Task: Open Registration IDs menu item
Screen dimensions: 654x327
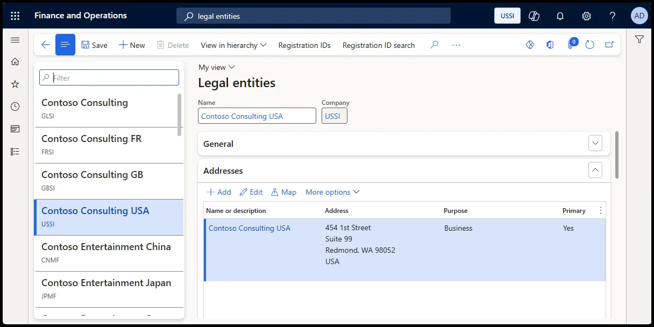Action: click(x=304, y=45)
